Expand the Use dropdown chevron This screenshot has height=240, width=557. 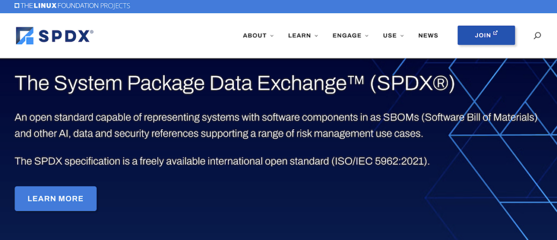coord(402,36)
